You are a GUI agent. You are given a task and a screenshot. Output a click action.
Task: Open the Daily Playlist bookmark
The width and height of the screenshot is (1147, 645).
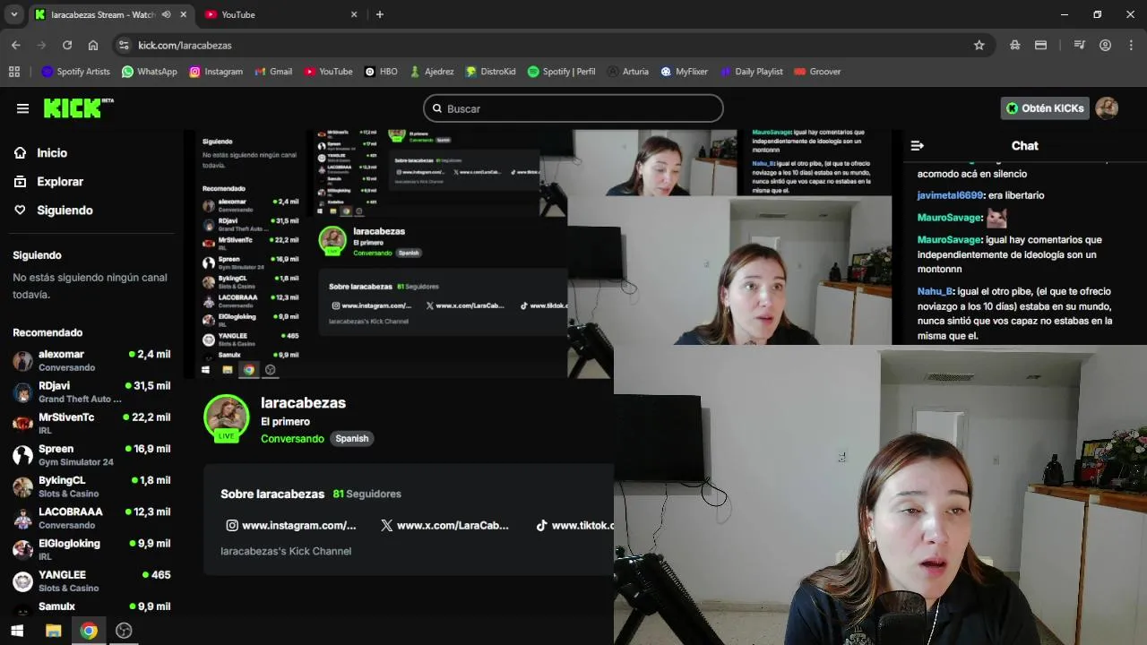751,72
